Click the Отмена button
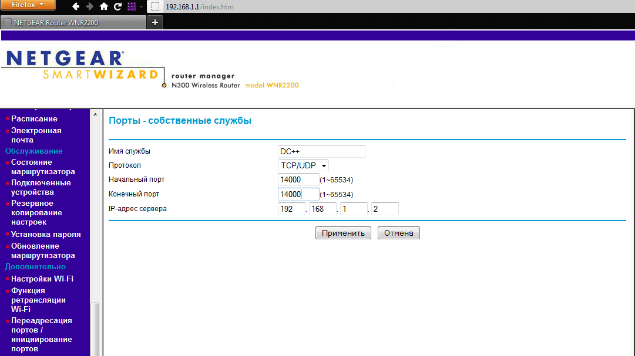 tap(398, 233)
